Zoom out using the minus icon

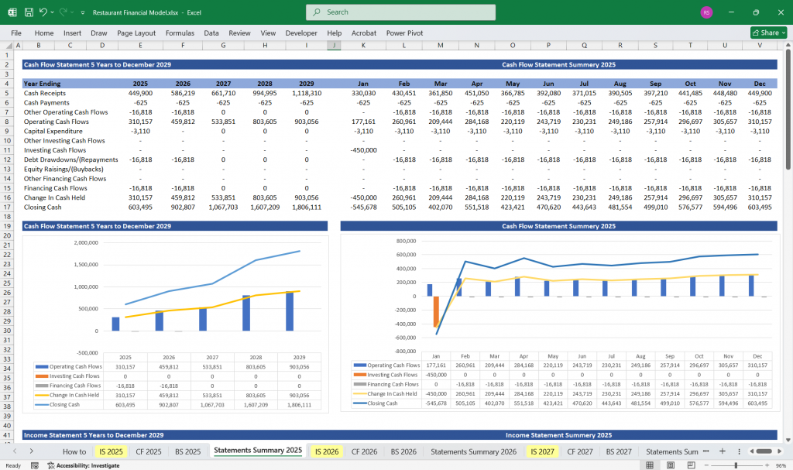tap(706, 465)
